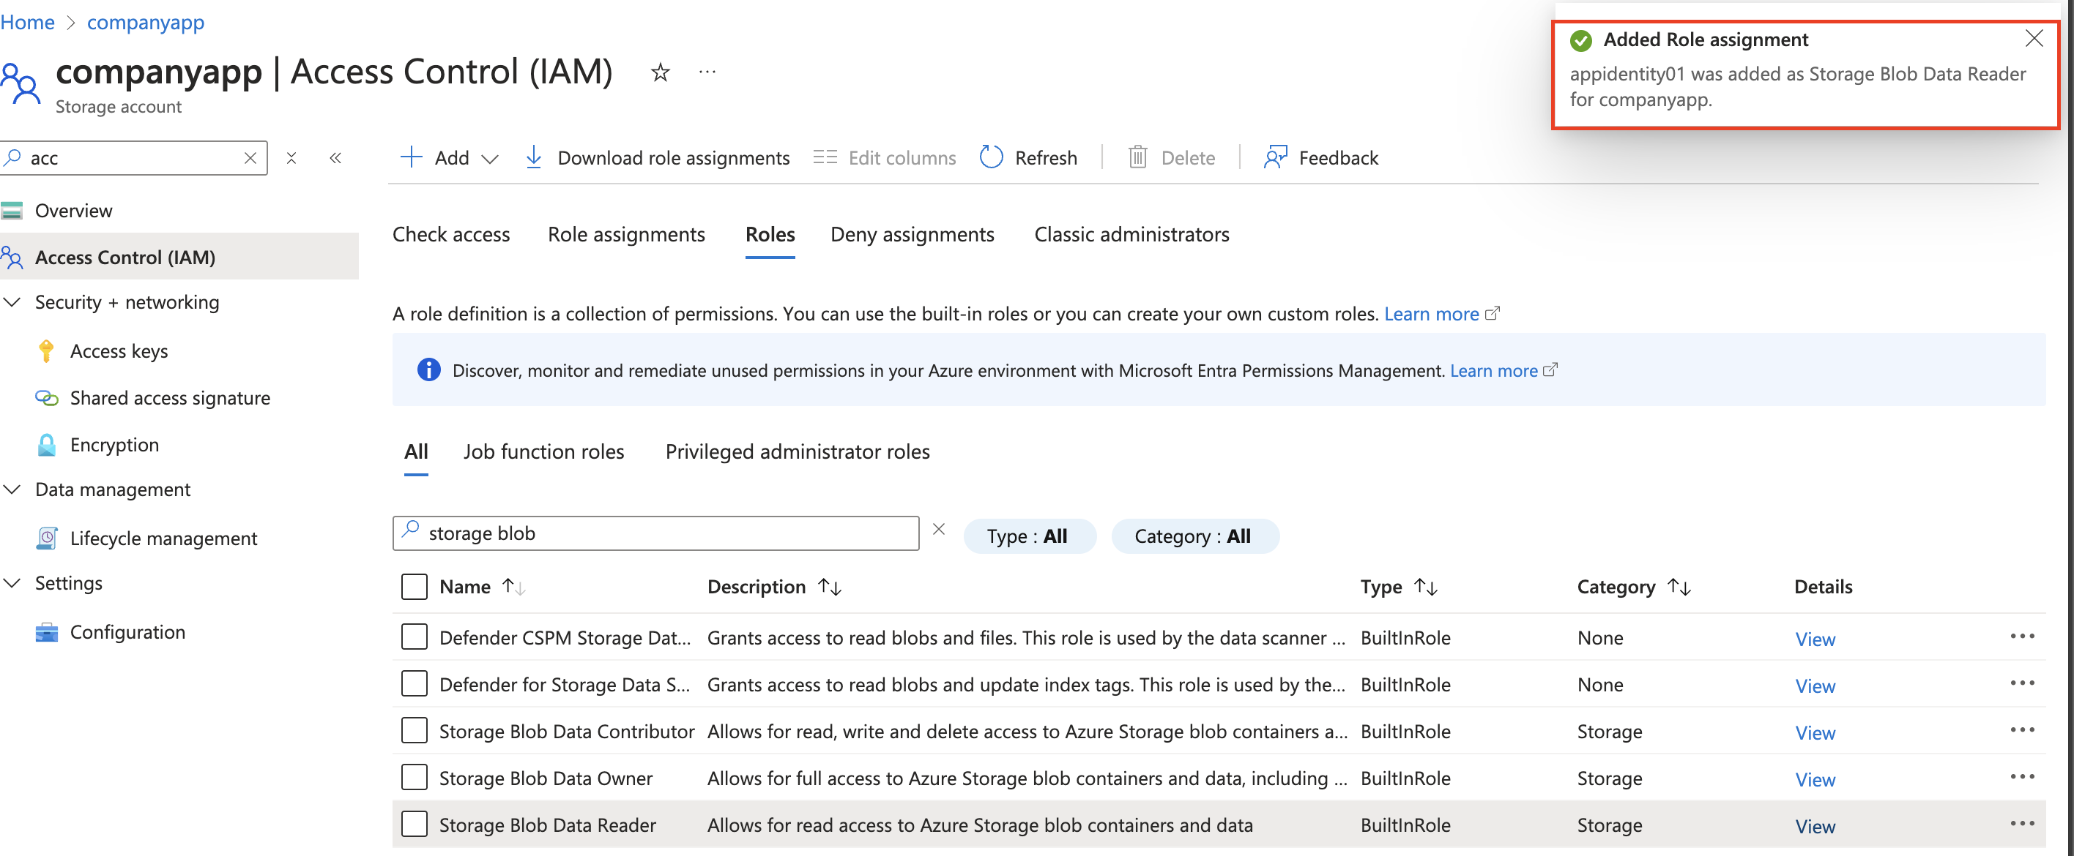Screen dimensions: 2074x856
Task: Switch to the Check access tab
Action: coord(451,234)
